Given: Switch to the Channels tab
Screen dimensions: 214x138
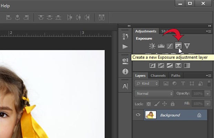Looking at the screenshot, I should click(158, 75).
